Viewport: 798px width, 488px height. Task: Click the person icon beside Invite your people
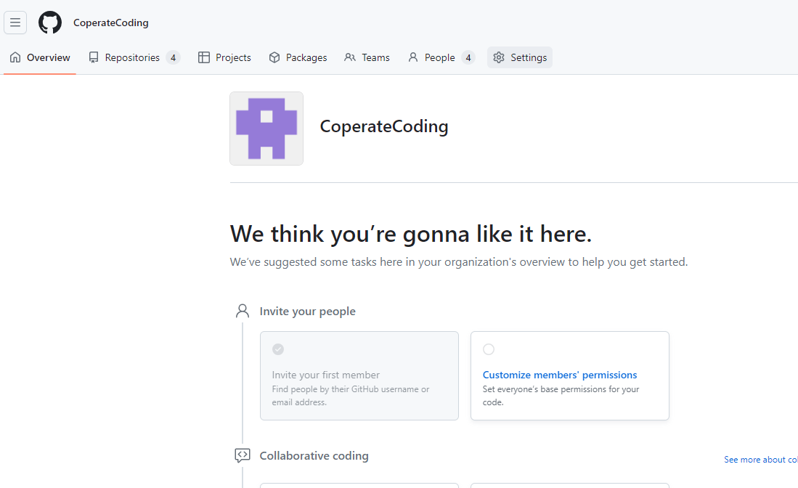pos(243,311)
